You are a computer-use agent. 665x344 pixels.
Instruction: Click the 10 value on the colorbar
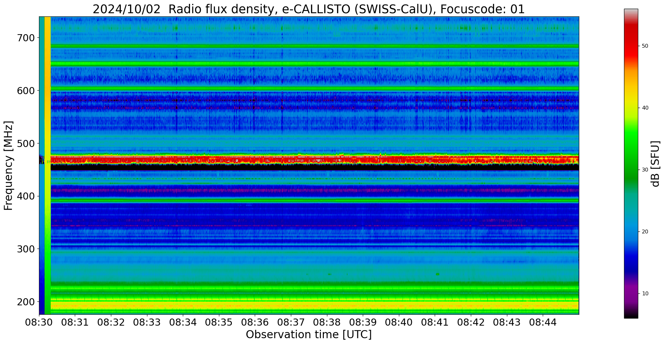pos(645,294)
